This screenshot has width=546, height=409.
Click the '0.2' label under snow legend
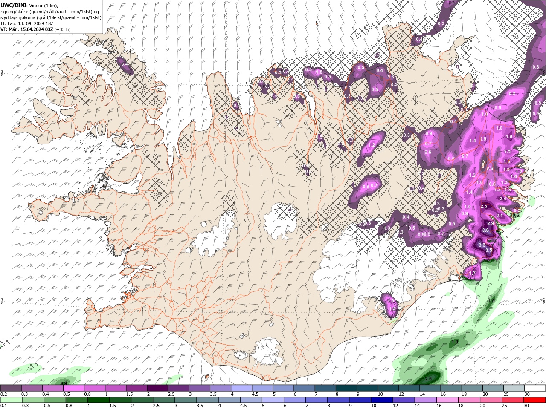(3, 394)
